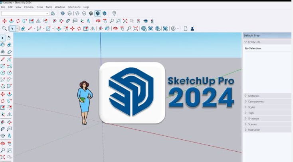Screen dimensions: 293x162
Task: Toggle the Monochrome face style button
Action: tap(104, 13)
